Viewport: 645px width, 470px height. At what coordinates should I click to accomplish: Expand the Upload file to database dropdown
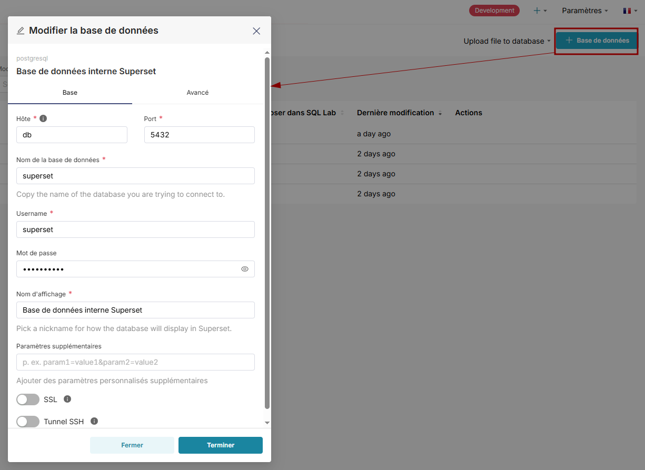pyautogui.click(x=507, y=41)
